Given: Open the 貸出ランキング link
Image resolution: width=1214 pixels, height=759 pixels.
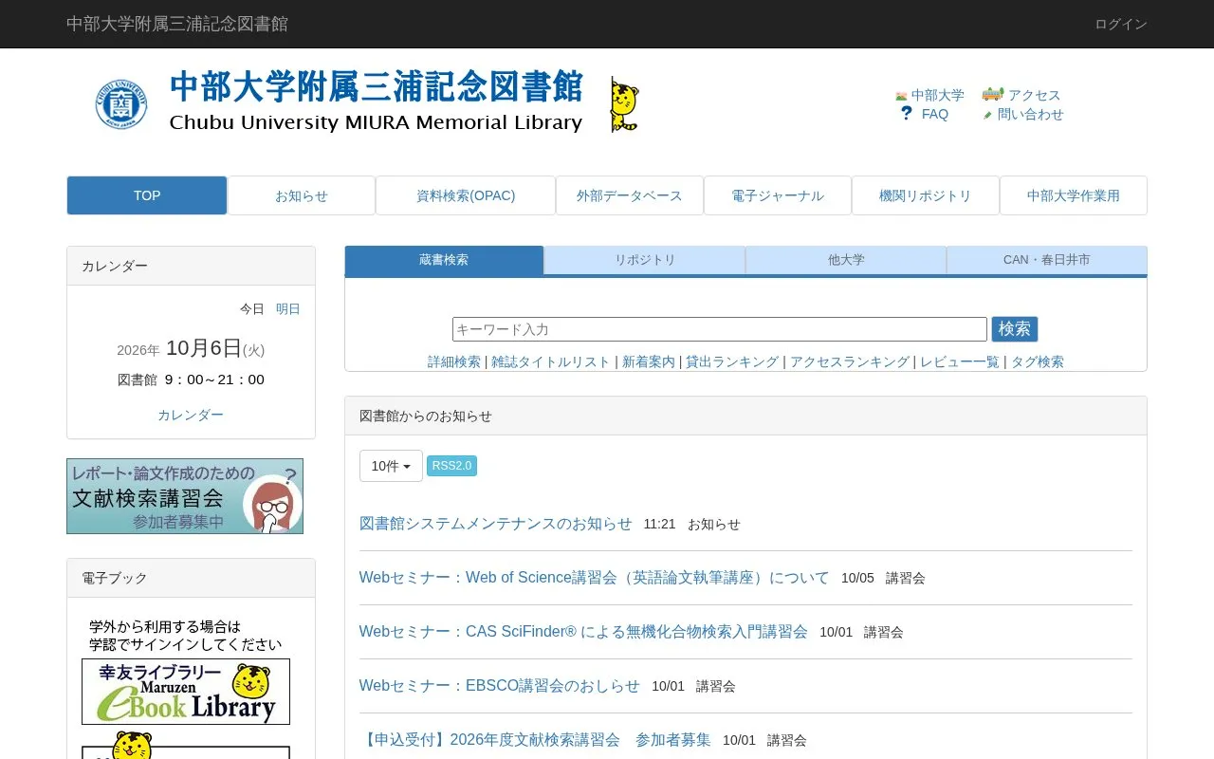Looking at the screenshot, I should click(x=732, y=361).
